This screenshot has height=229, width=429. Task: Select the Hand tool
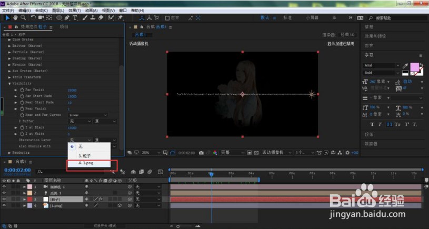click(x=16, y=17)
